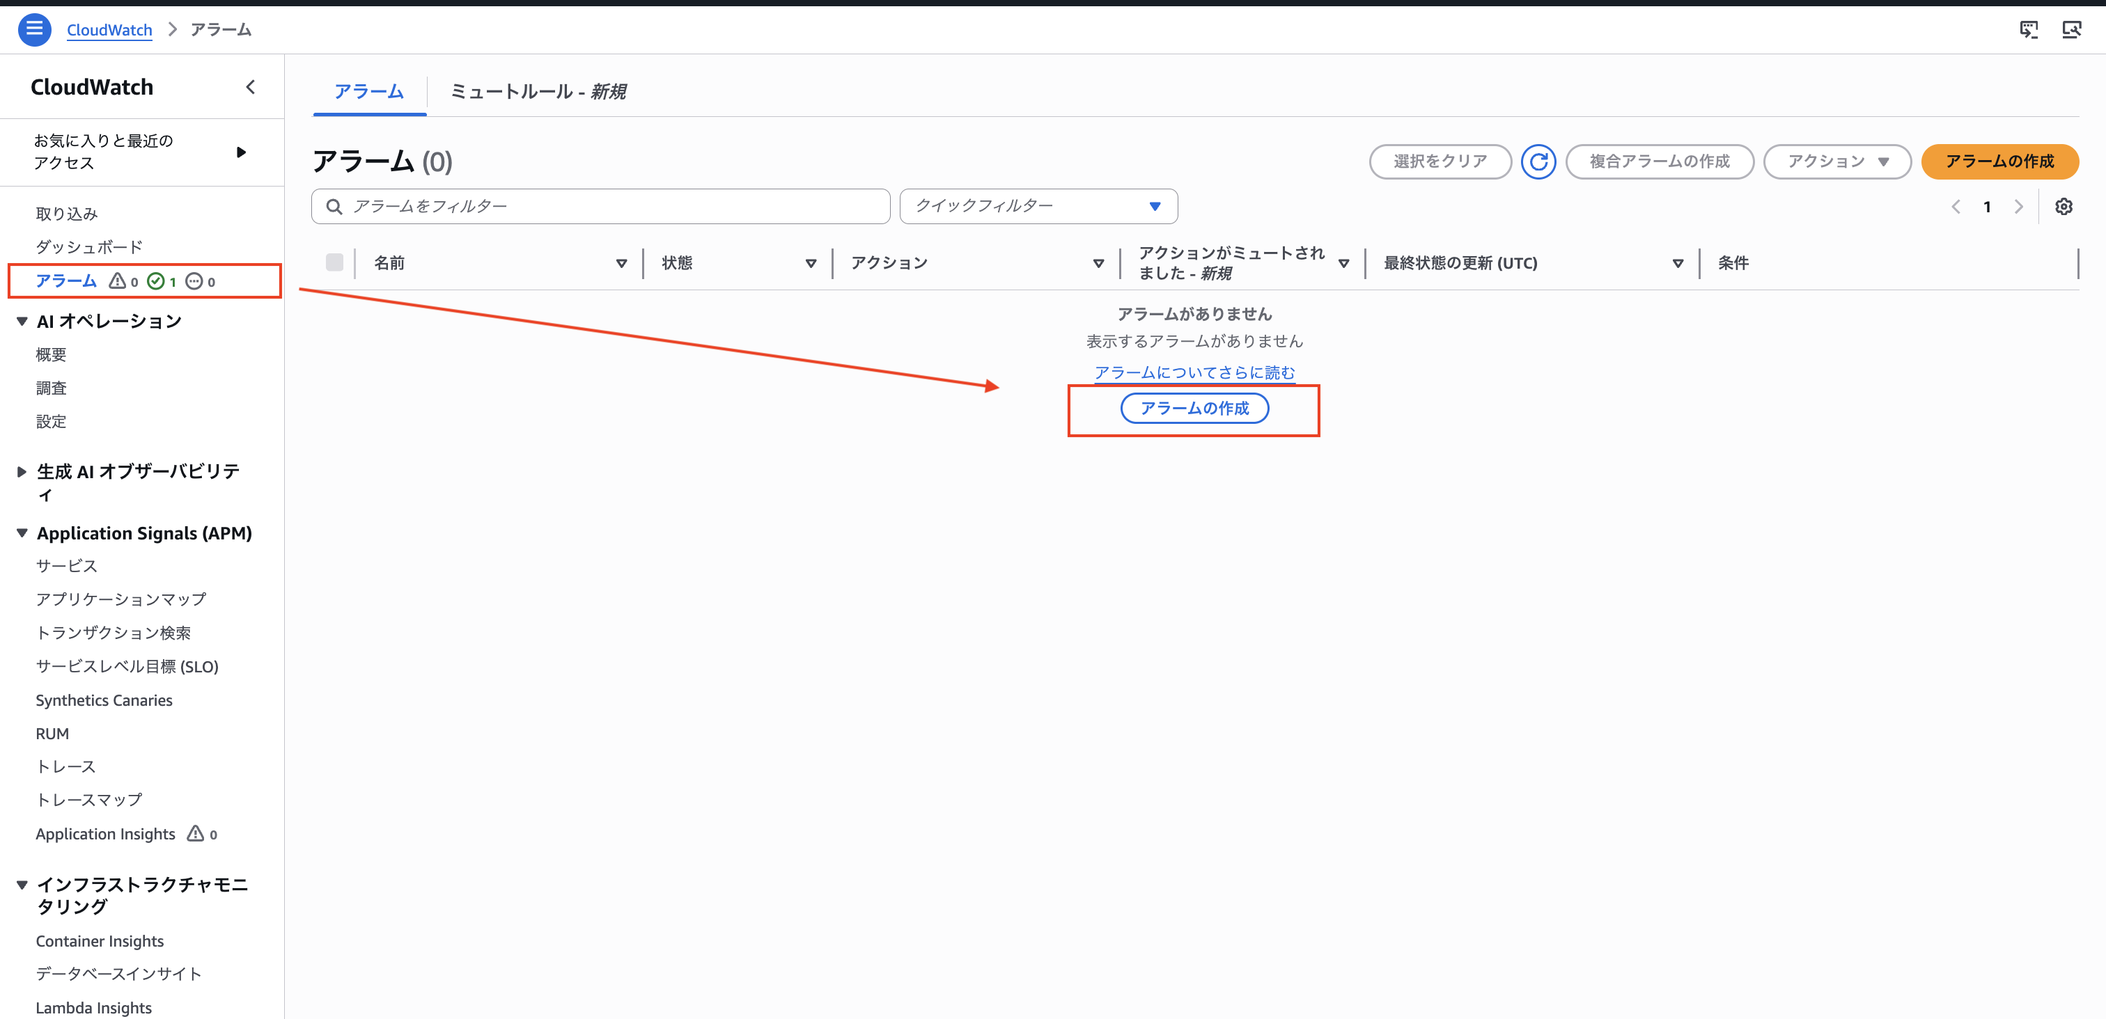Go to previous page arrow icon
Image resolution: width=2106 pixels, height=1019 pixels.
click(x=1956, y=207)
